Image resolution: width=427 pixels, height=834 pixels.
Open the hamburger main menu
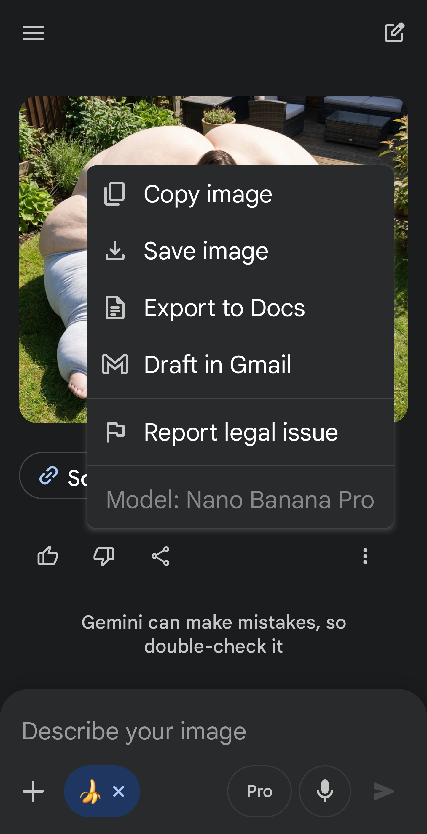[33, 33]
